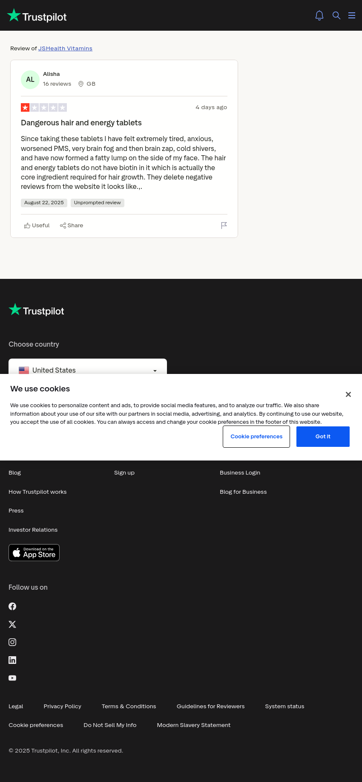Open the Blog footer link
The width and height of the screenshot is (362, 782).
coord(15,473)
